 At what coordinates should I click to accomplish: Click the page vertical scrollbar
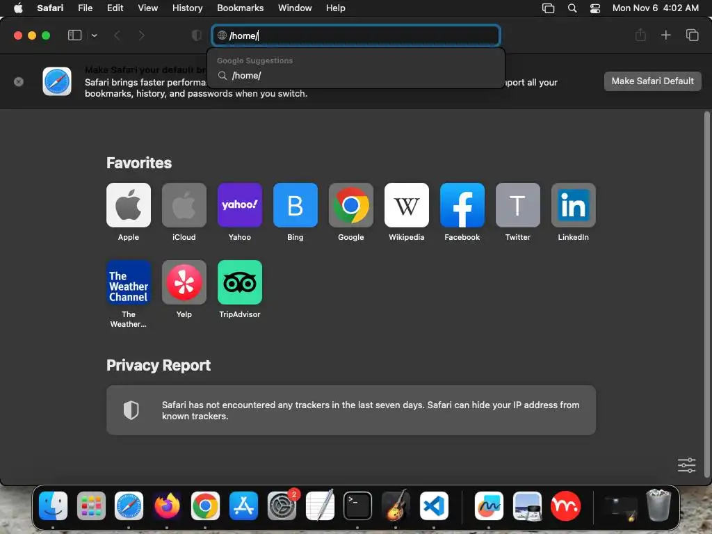tap(706, 294)
